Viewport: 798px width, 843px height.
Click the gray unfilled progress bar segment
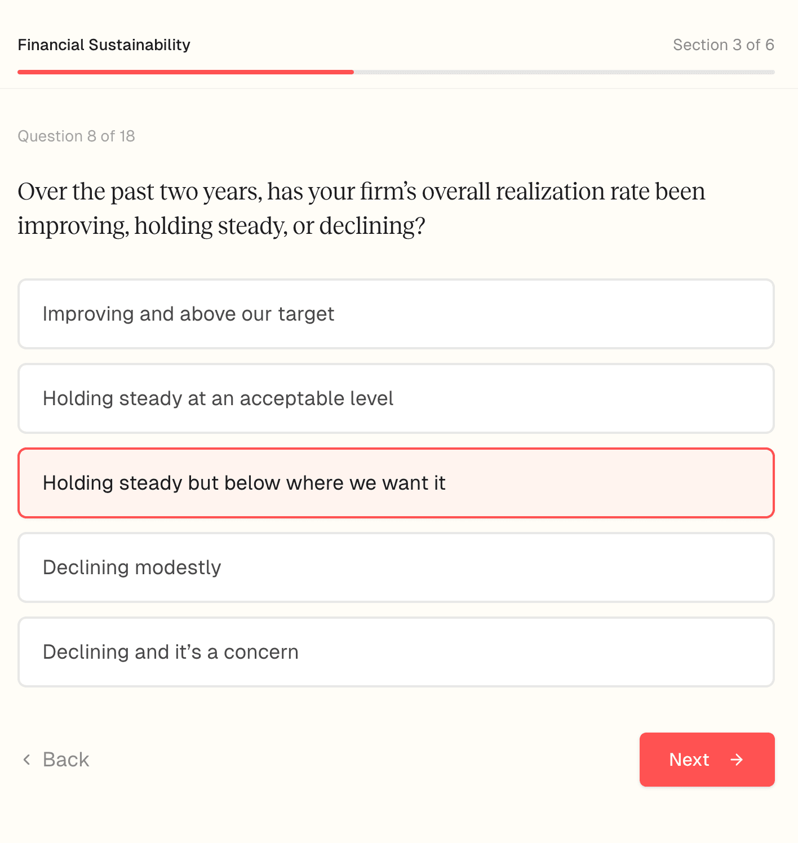564,72
